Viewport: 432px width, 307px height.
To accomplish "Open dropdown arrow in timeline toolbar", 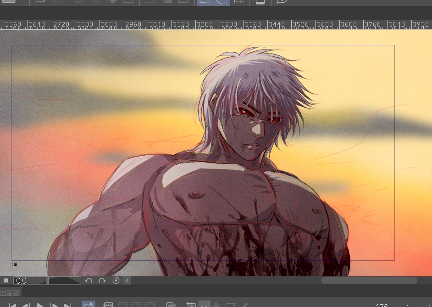I will click(204, 305).
